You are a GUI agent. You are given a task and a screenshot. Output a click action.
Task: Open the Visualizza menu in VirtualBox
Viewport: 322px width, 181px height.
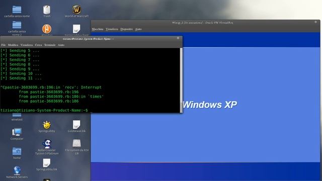tap(112, 29)
